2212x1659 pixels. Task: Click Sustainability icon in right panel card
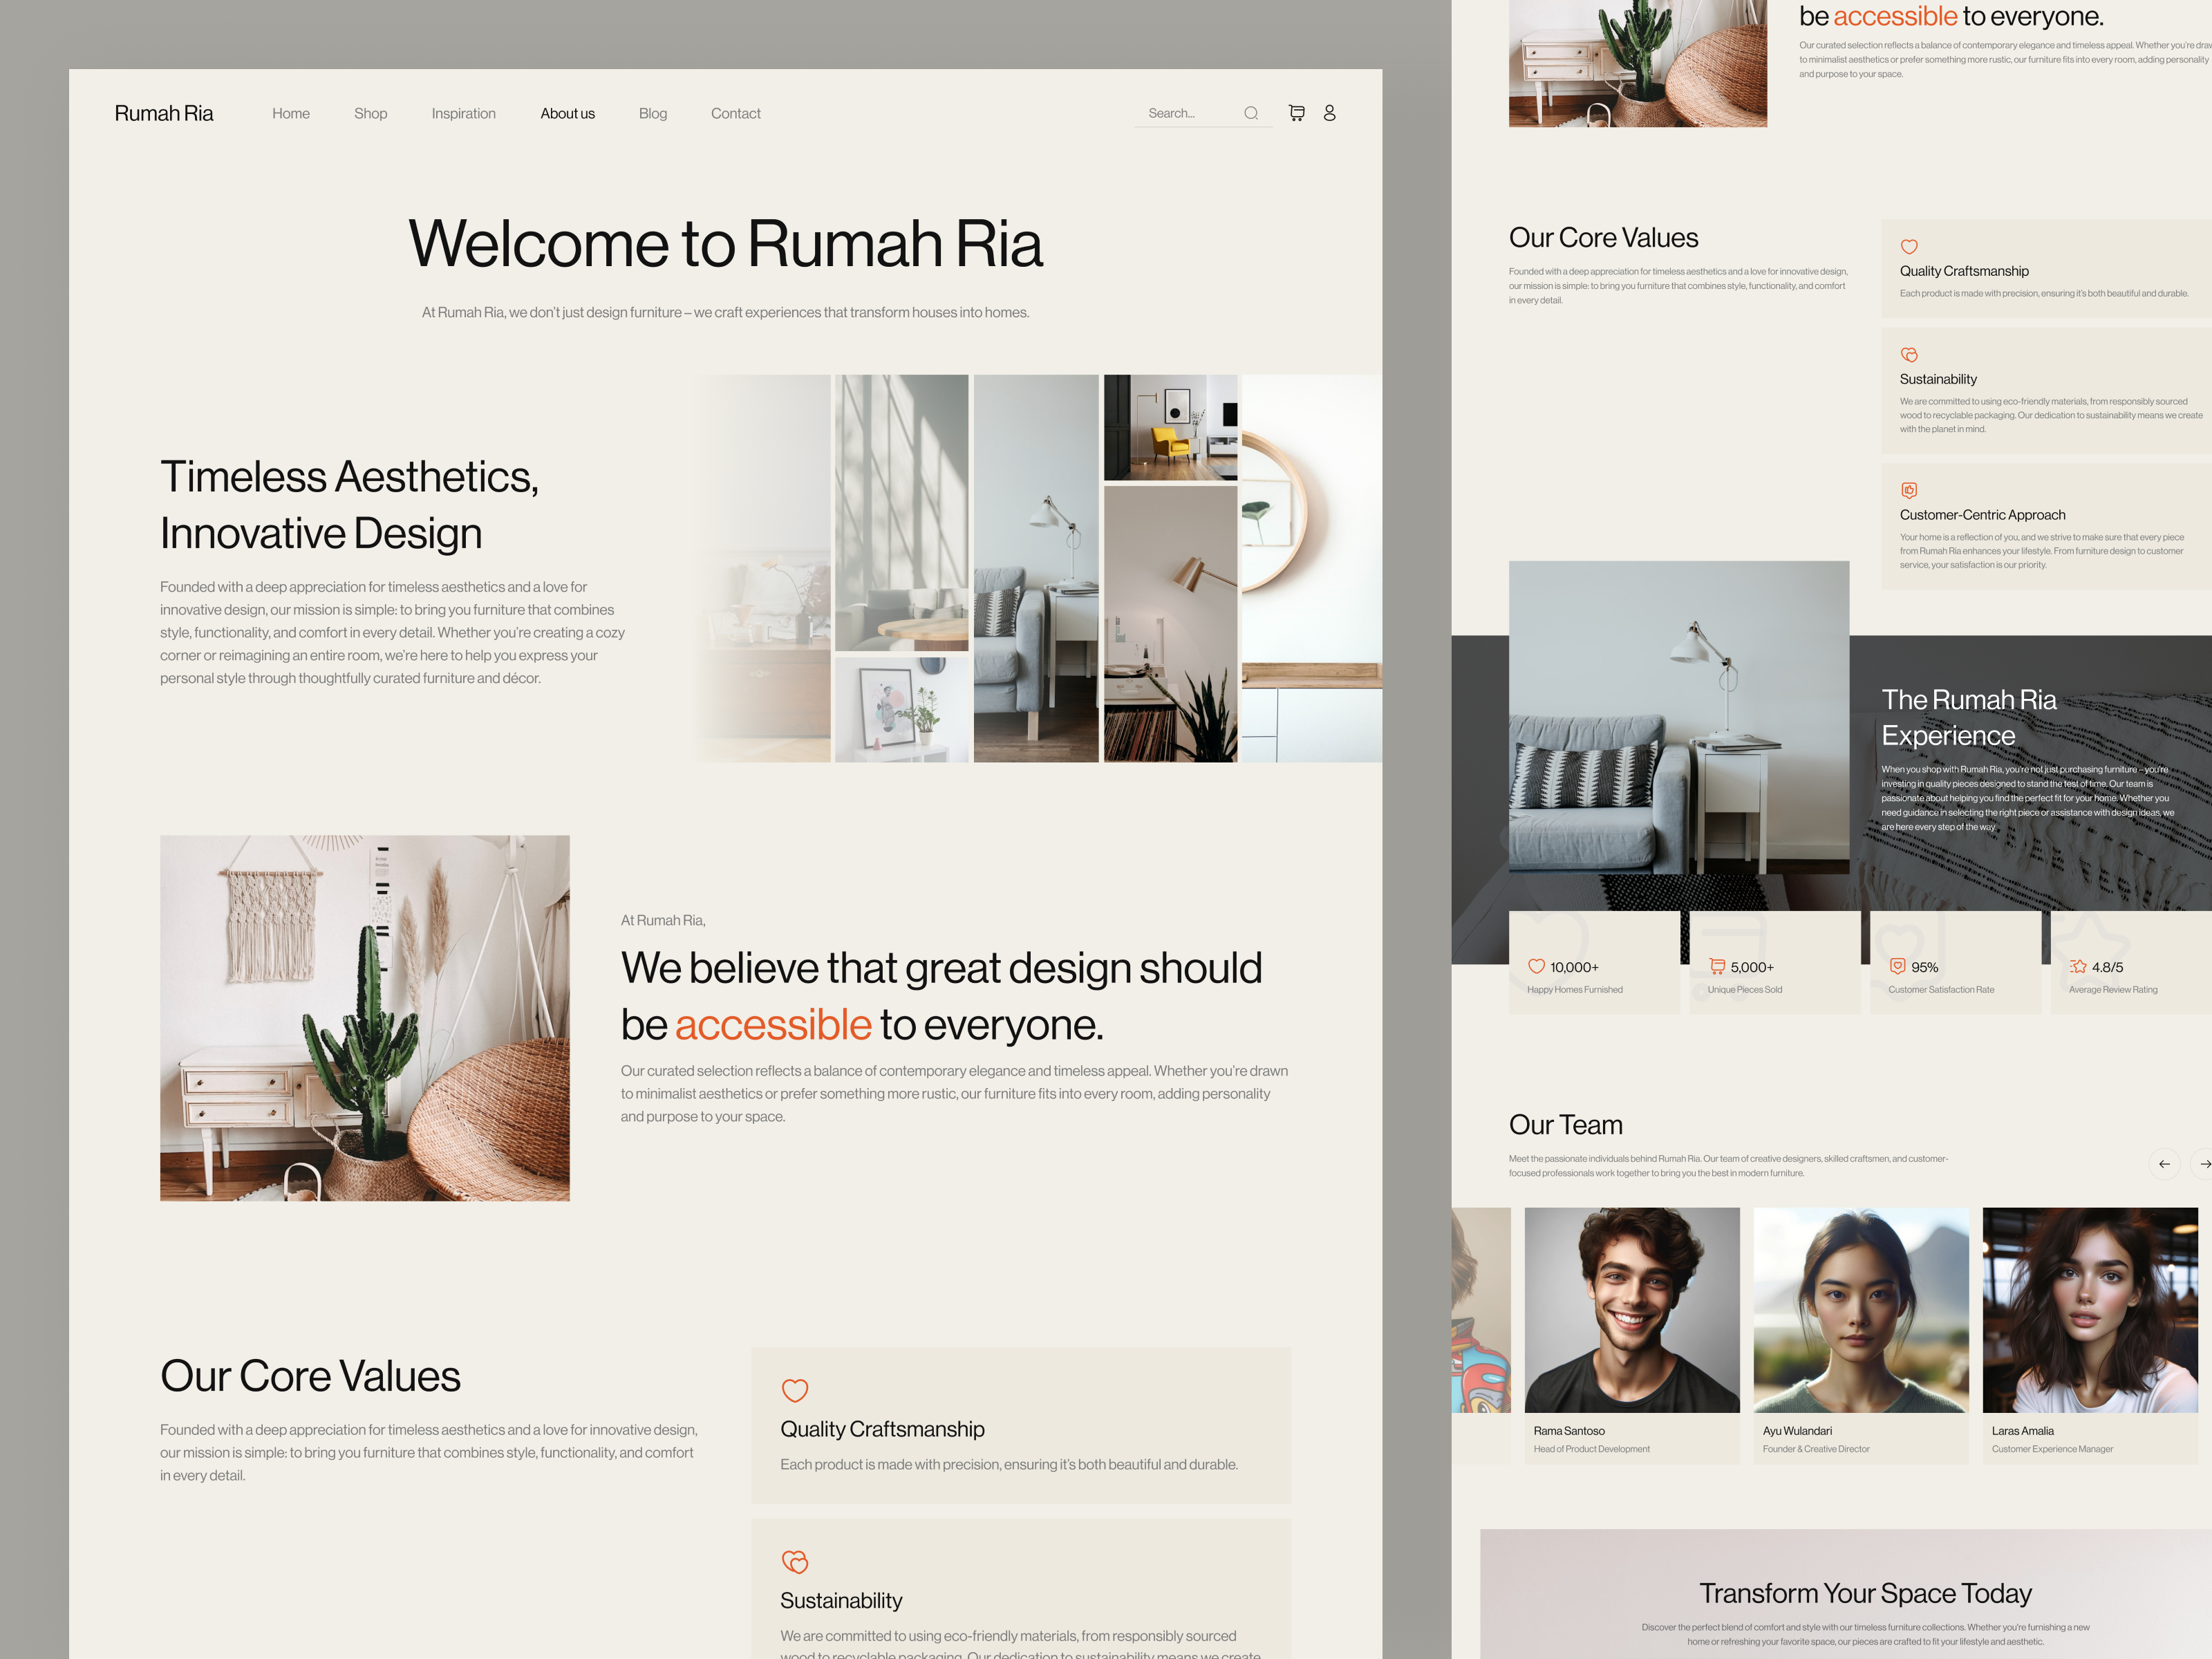[x=1908, y=355]
